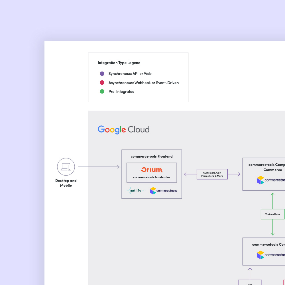Click the red Asynchronous legend dot
This screenshot has height=285, width=285.
[102, 83]
